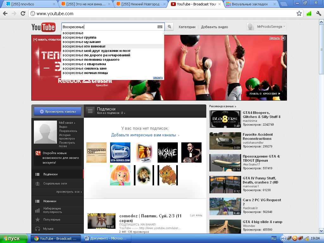Click the browser back arrow
This screenshot has height=243, width=324.
pos(5,14)
